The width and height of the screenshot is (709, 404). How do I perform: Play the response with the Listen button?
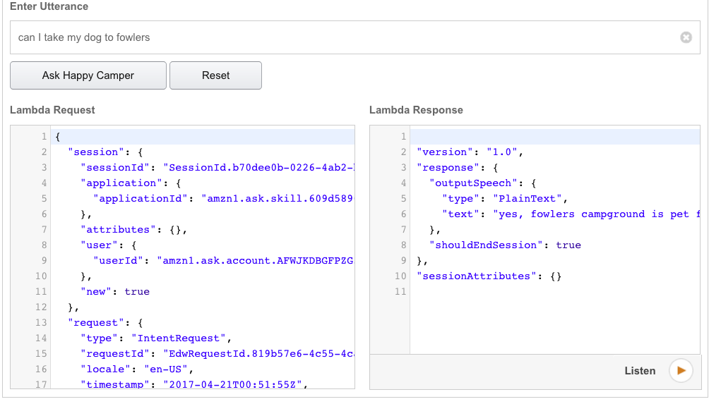click(681, 371)
